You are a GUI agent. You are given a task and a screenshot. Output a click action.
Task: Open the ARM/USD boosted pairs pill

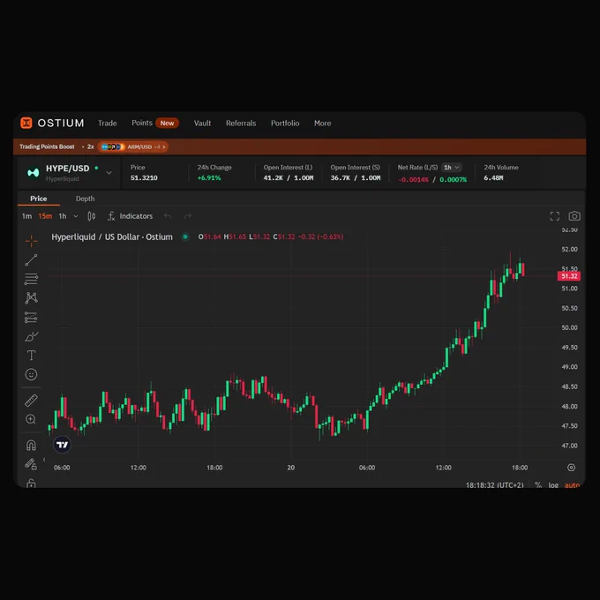pyautogui.click(x=132, y=146)
